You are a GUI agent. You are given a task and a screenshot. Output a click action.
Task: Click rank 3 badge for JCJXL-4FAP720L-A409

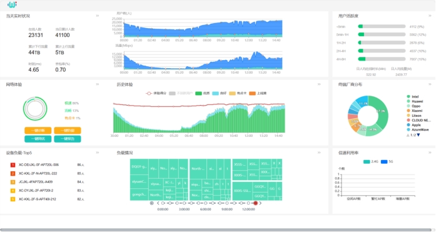[x=13, y=182]
